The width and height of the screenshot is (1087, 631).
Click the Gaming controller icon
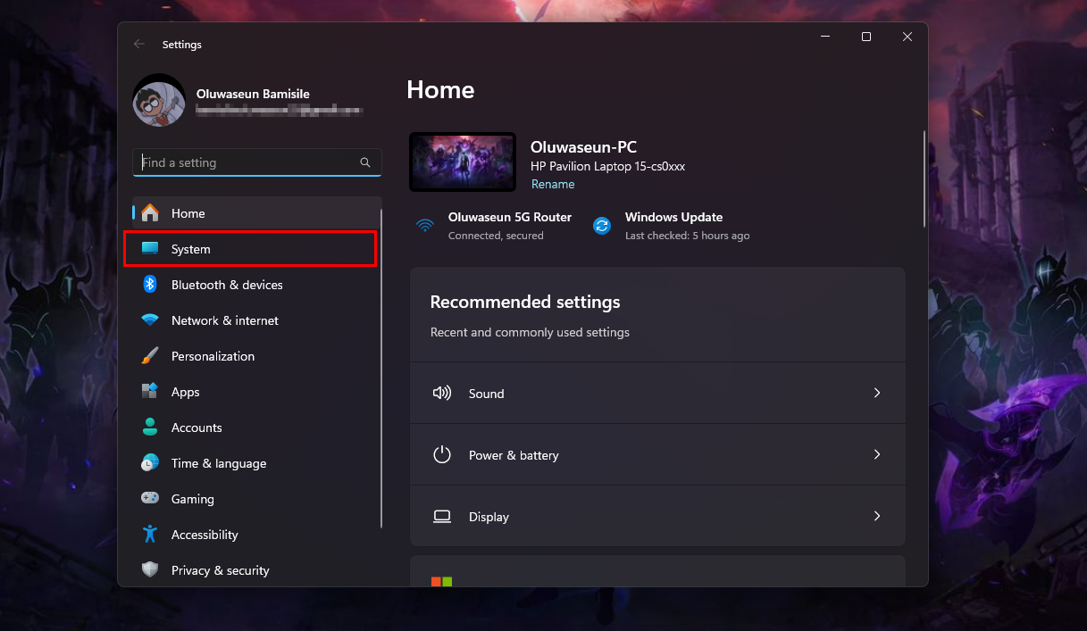[x=150, y=499]
